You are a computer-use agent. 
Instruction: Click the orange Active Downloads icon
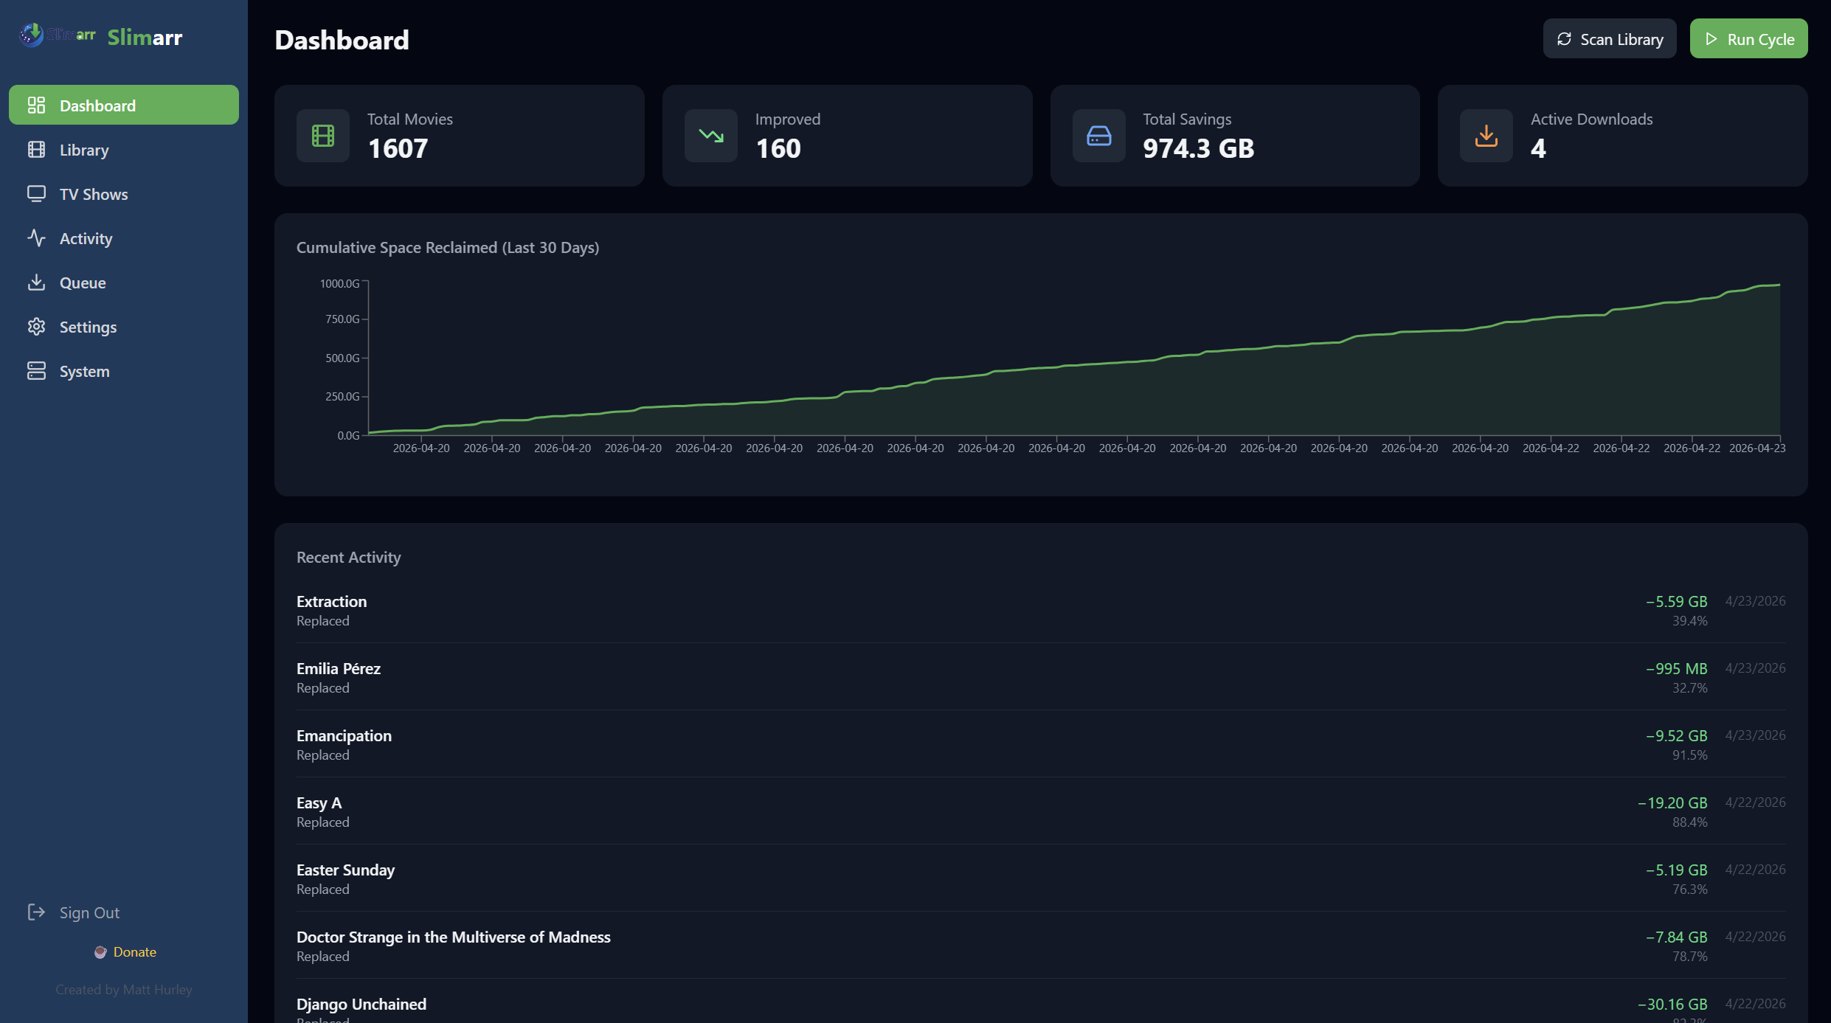(x=1486, y=136)
